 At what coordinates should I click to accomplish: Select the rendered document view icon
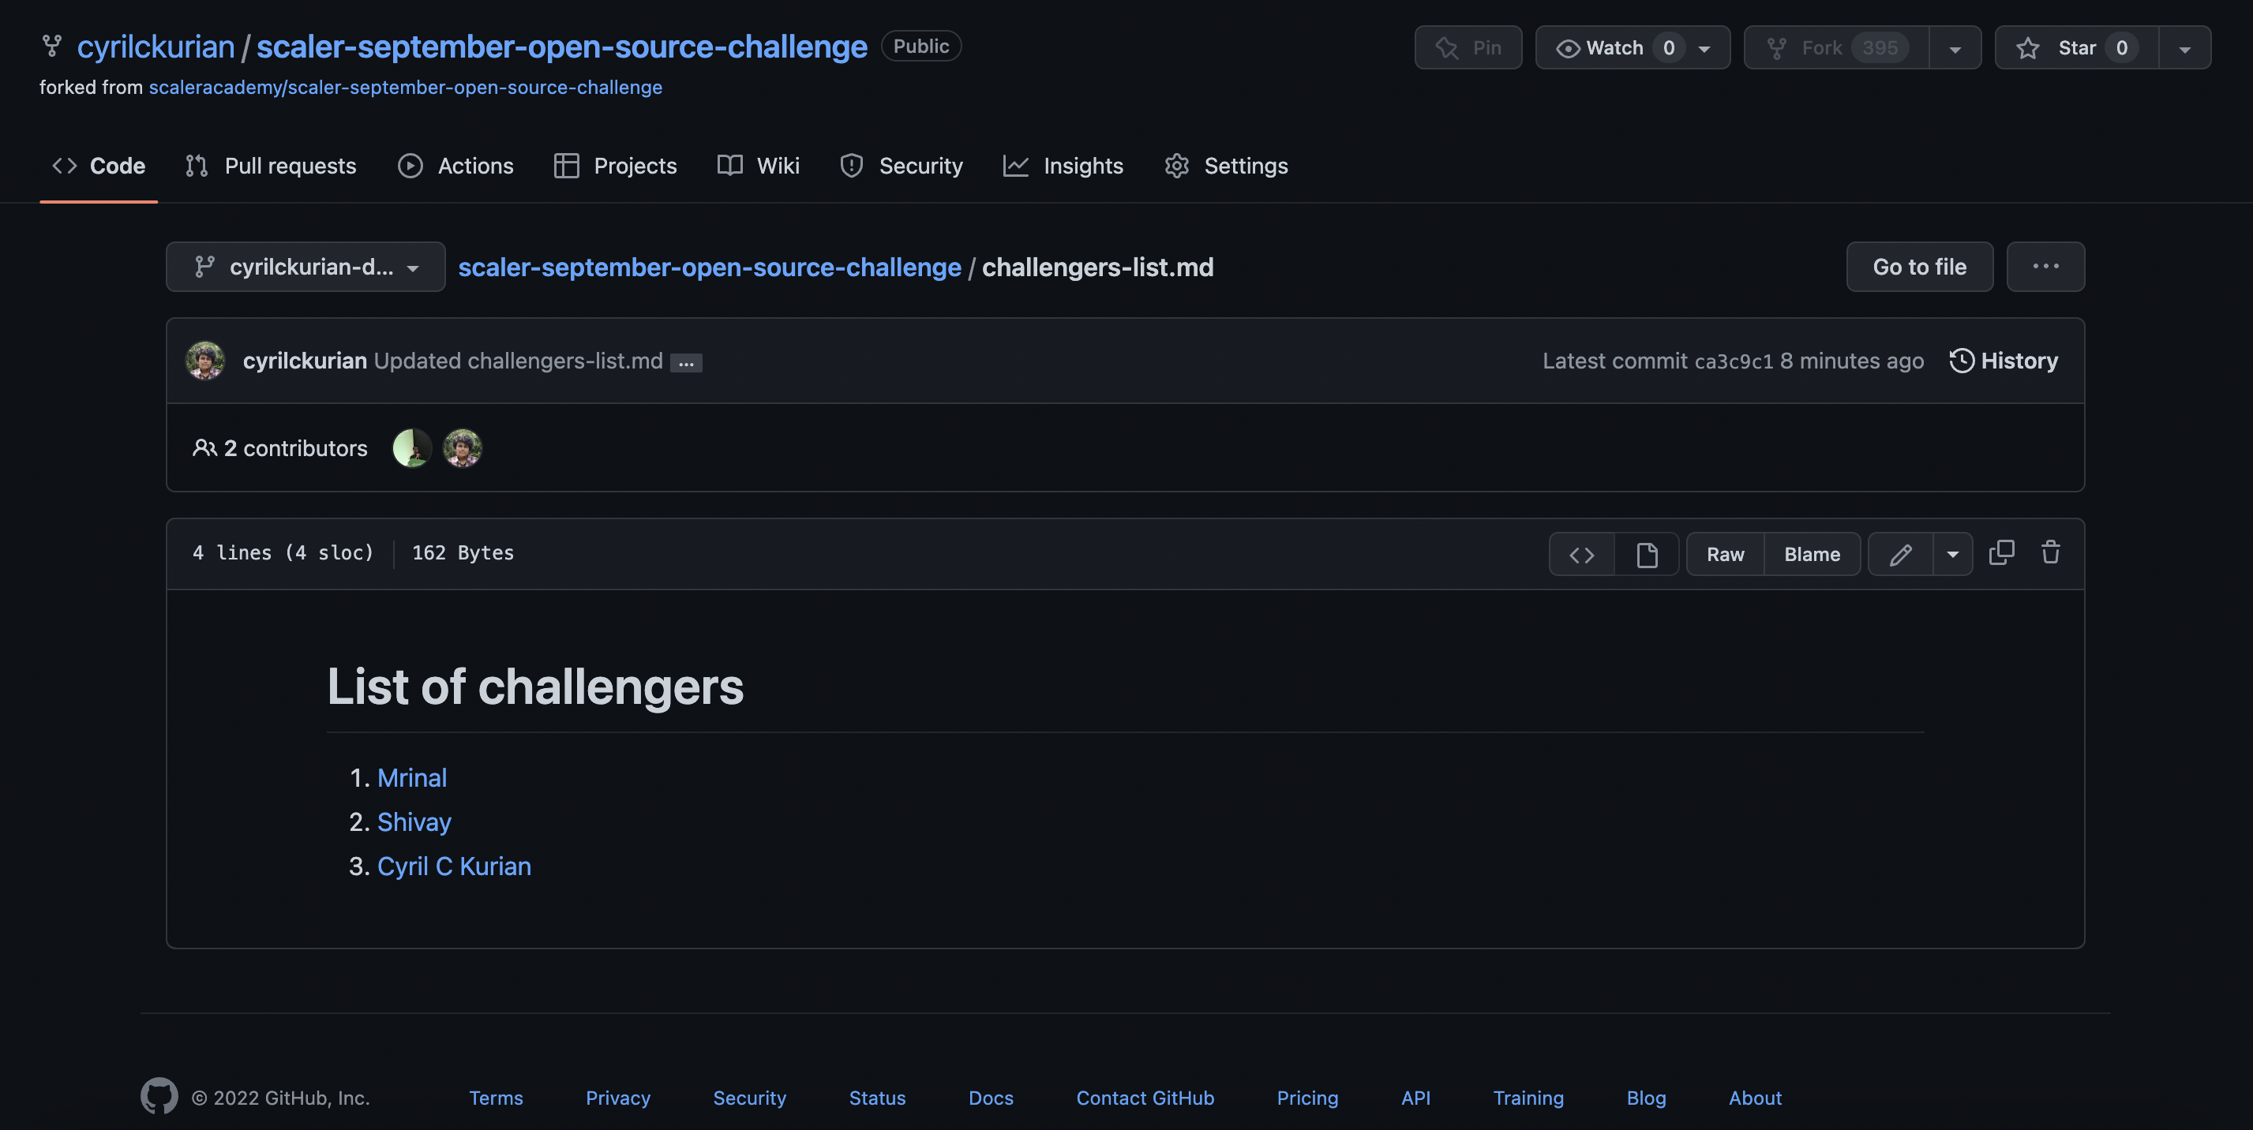click(x=1647, y=553)
